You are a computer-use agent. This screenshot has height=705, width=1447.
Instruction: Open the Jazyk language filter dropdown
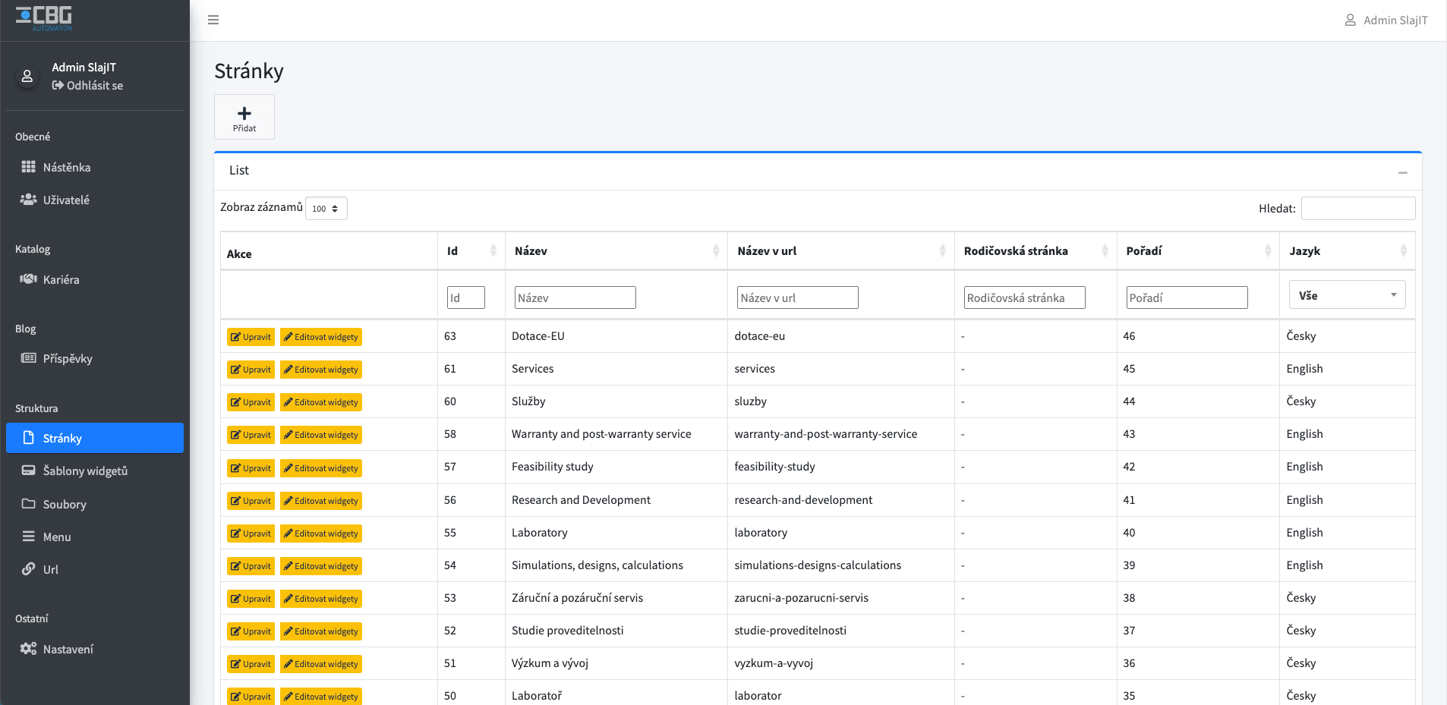pyautogui.click(x=1347, y=295)
